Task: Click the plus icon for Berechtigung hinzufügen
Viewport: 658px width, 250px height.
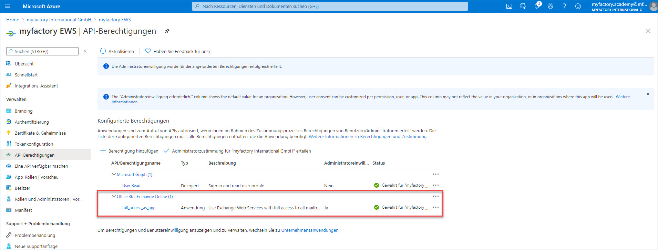Action: tap(103, 150)
